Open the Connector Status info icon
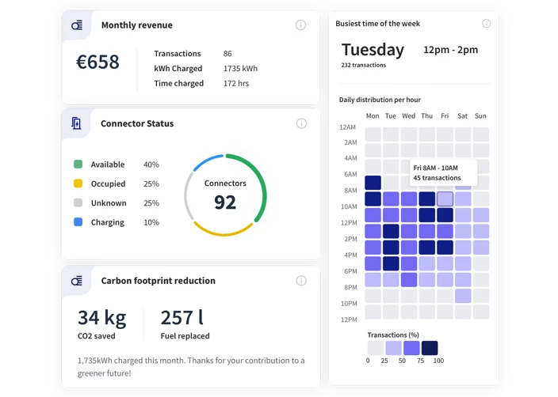This screenshot has width=558, height=397. 301,123
